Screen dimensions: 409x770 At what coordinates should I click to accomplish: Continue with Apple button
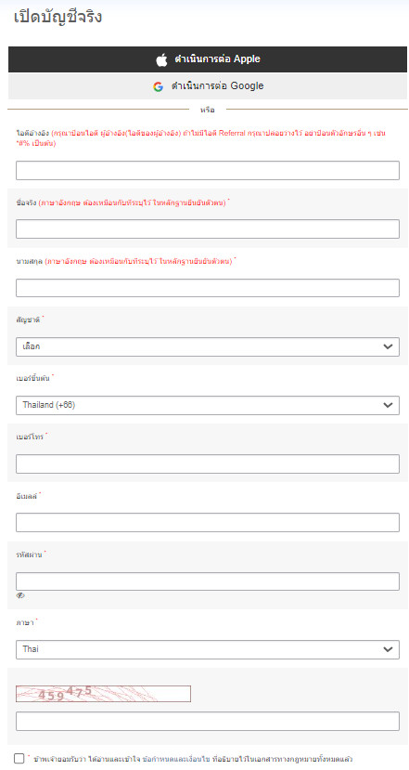pyautogui.click(x=208, y=59)
